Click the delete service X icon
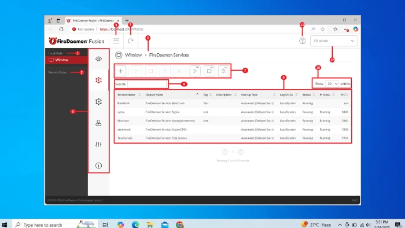The image size is (405, 228). click(179, 71)
